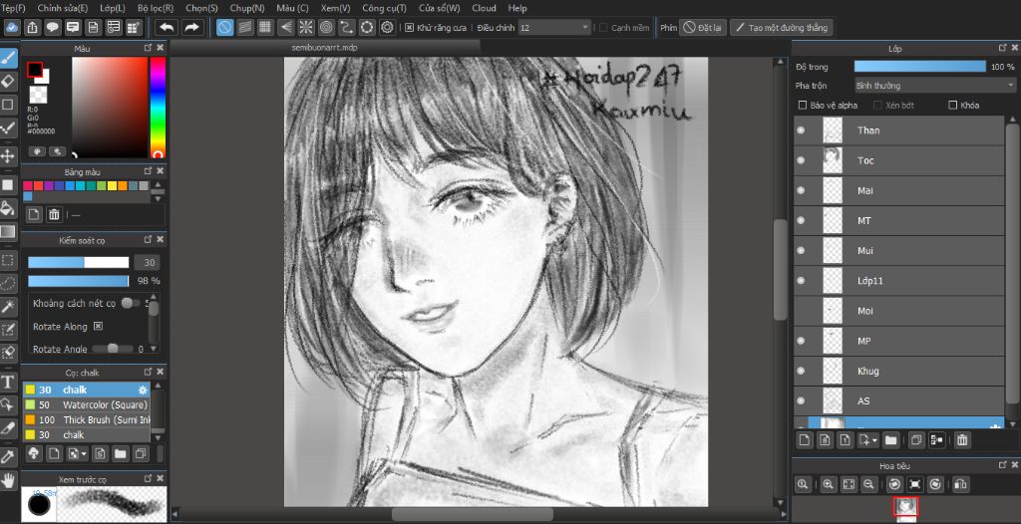
Task: Click the Undo arrow
Action: click(x=168, y=27)
